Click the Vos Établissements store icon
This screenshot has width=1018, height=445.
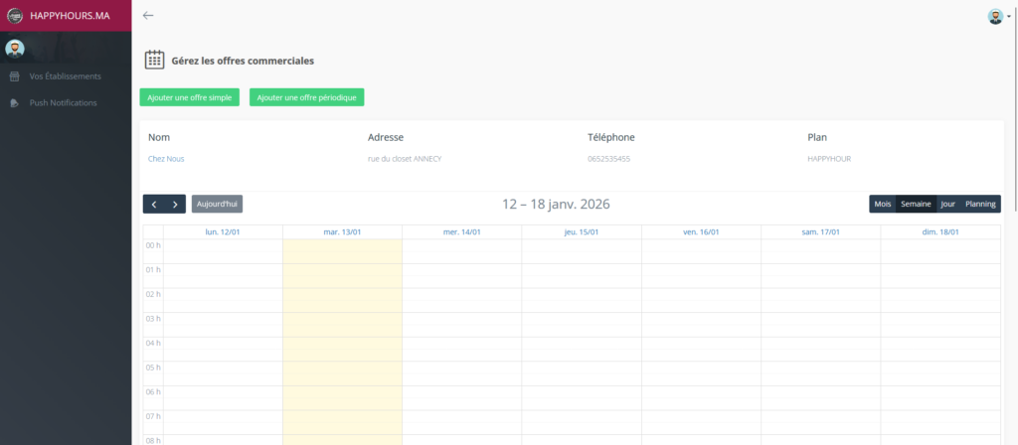point(14,76)
